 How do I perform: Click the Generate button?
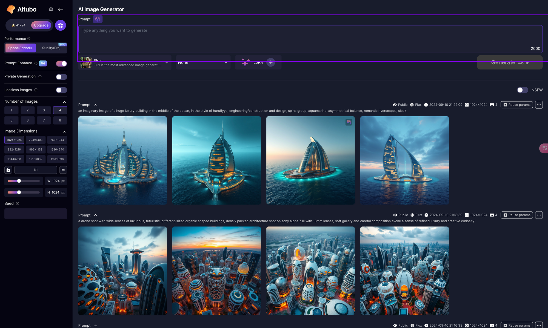tap(510, 62)
